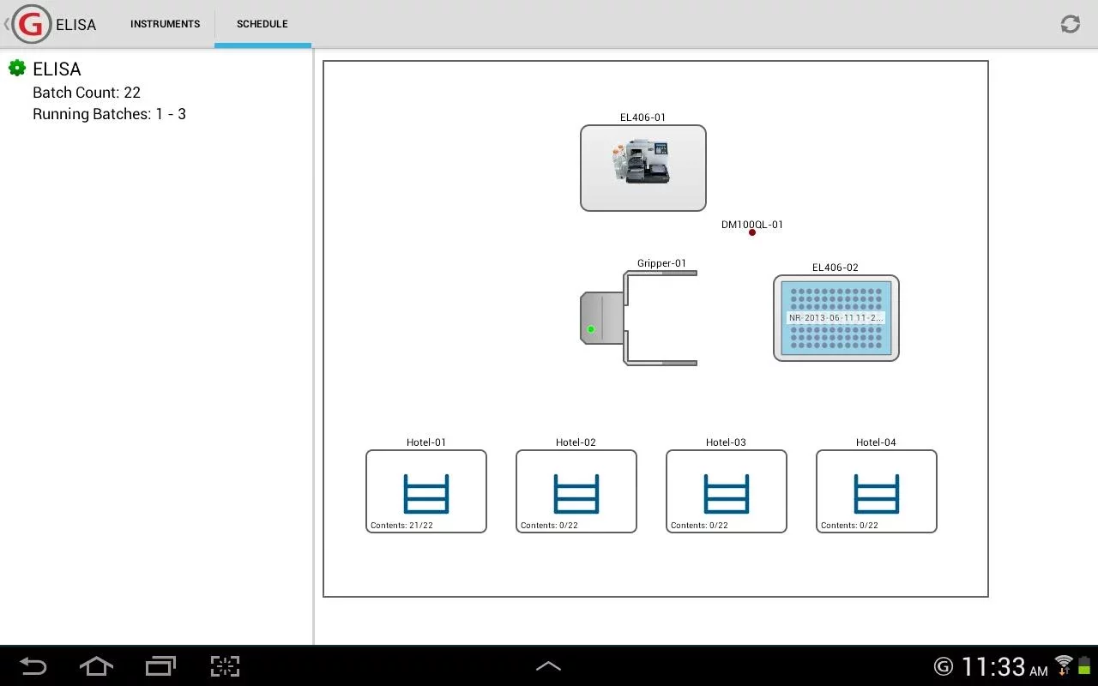Open the EL406-01 washer instrument icon

click(643, 167)
